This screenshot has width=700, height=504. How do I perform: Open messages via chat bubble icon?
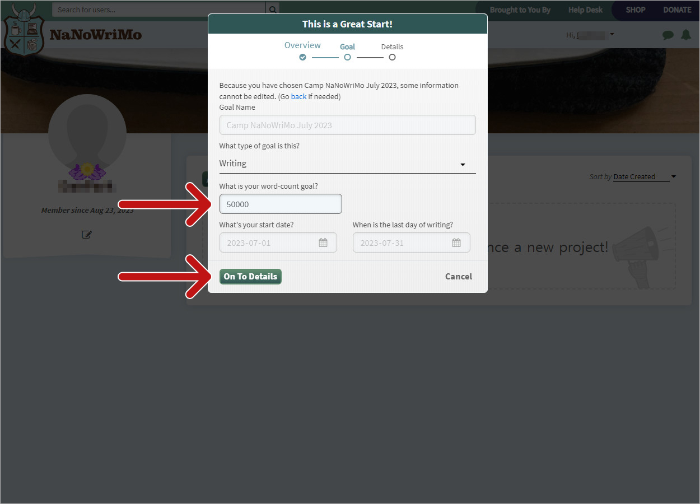(x=668, y=35)
